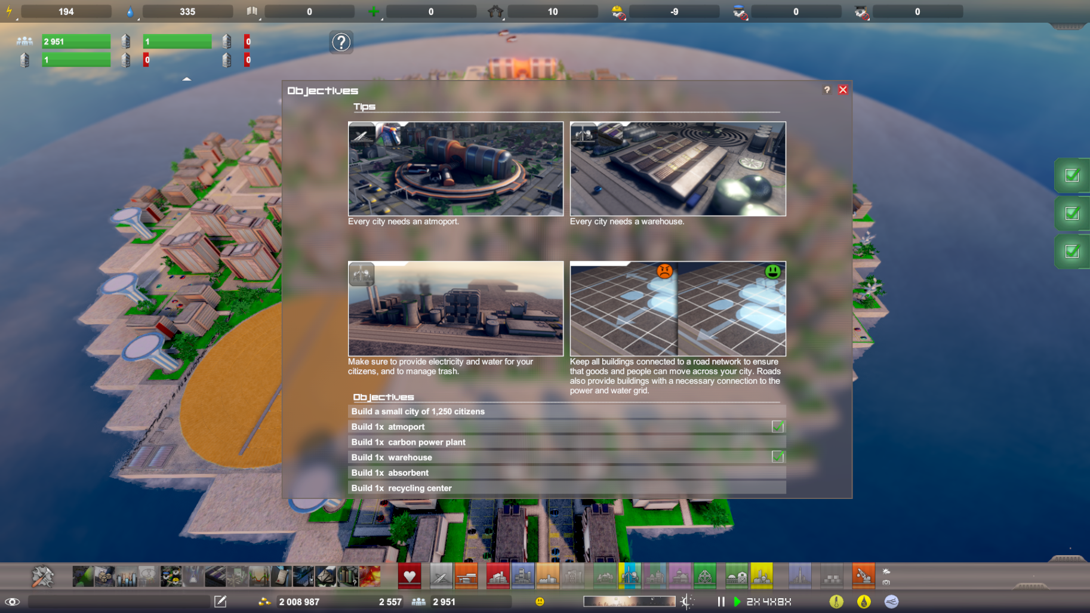Open the atmoport tip thumbnail
Viewport: 1090px width, 613px height.
455,169
